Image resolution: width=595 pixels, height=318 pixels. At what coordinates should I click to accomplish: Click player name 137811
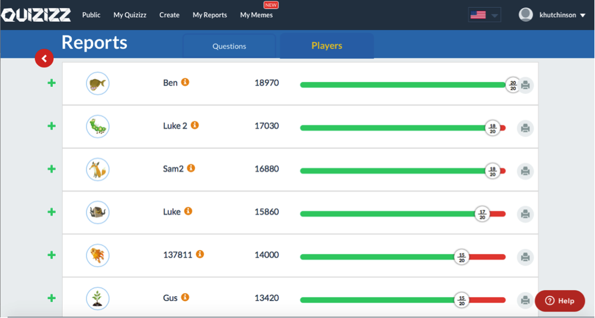coord(178,255)
